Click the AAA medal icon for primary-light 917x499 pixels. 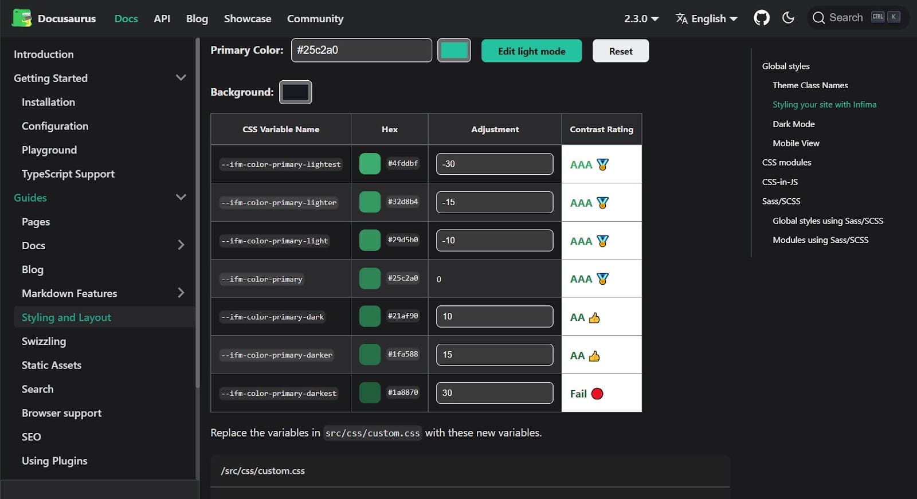[602, 241]
